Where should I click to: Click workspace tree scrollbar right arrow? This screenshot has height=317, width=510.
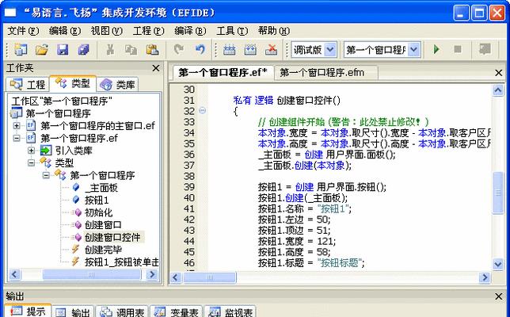(151, 275)
